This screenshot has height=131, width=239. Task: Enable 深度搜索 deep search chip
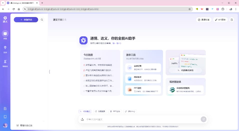pos(100,111)
